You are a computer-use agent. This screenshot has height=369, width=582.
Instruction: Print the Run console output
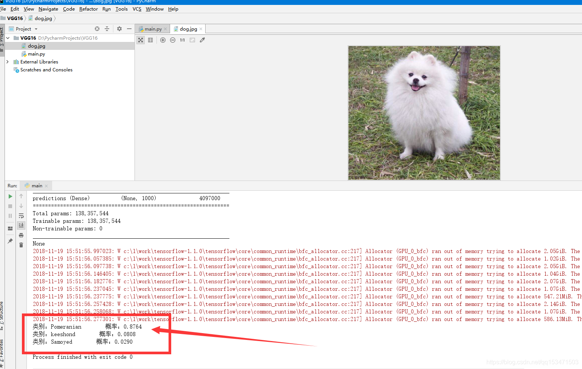pyautogui.click(x=21, y=235)
